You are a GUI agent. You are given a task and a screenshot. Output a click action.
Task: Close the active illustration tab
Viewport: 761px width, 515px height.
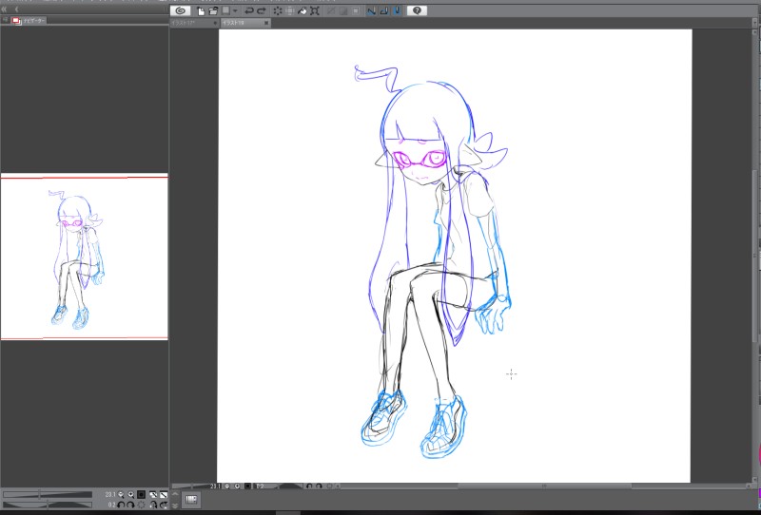tap(267, 22)
